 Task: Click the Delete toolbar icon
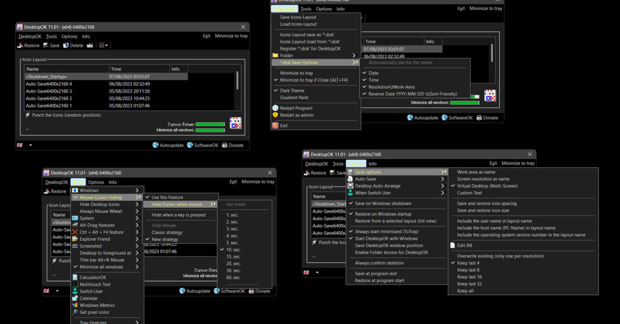tap(73, 45)
